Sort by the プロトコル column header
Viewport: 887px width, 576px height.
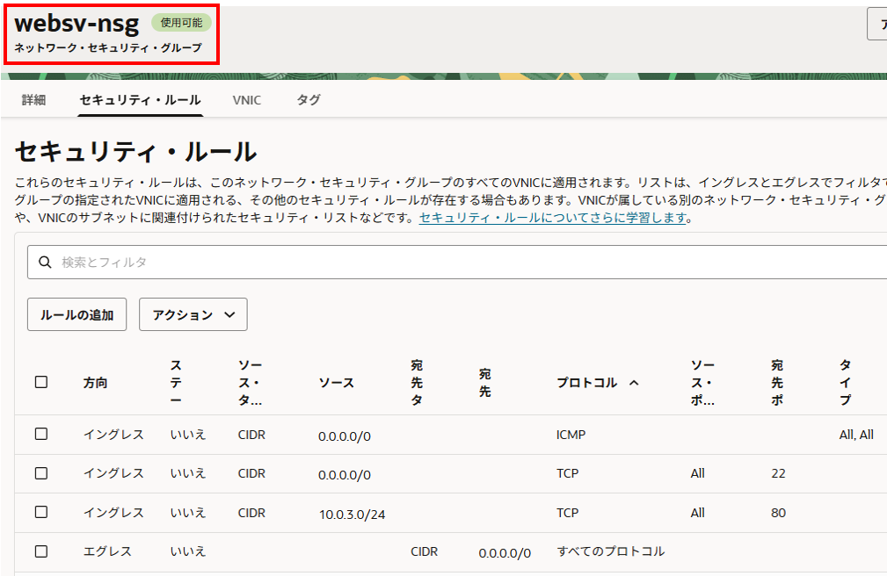tap(587, 383)
